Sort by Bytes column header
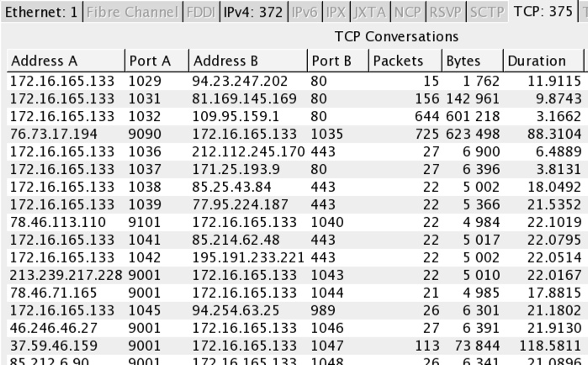588x365 pixels. click(471, 61)
